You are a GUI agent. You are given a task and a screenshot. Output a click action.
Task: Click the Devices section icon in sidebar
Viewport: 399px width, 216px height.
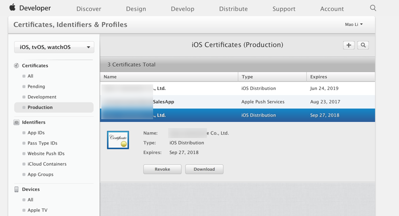pyautogui.click(x=16, y=189)
